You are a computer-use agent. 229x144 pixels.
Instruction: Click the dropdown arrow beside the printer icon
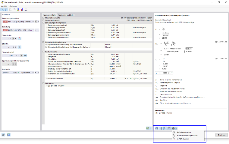coord(176,128)
